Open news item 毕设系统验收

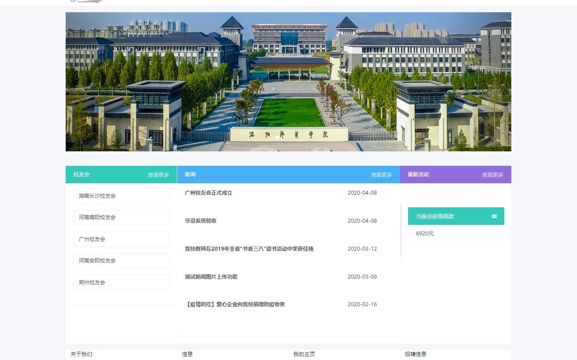coord(201,220)
